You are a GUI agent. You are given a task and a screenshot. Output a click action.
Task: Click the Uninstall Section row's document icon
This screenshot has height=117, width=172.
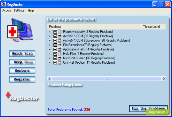(x=59, y=62)
